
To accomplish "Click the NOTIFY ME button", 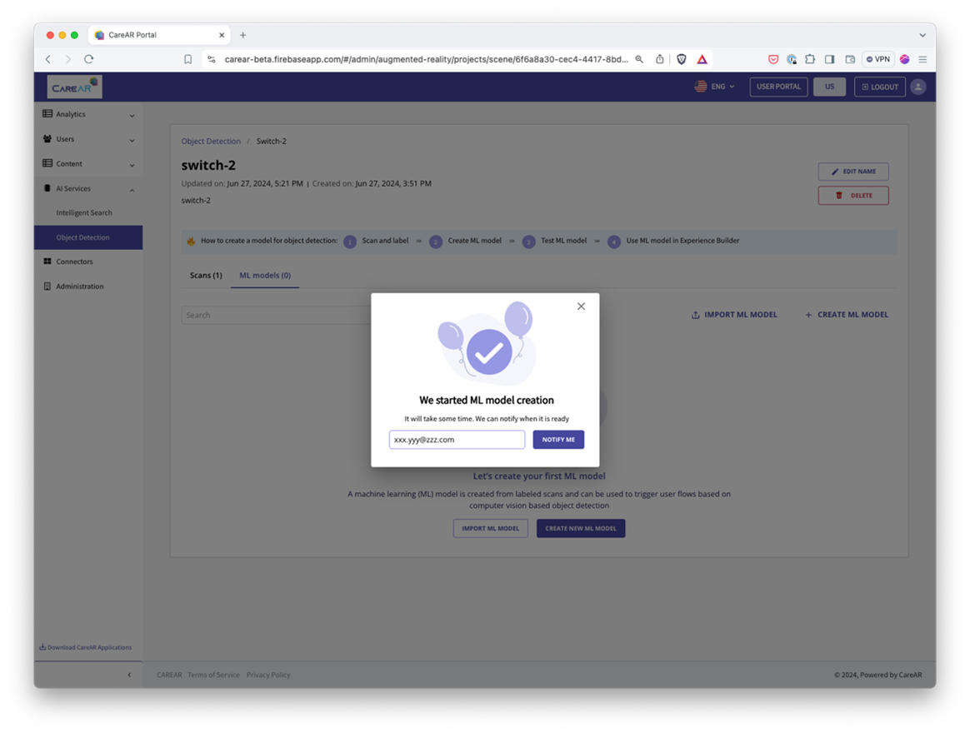I will (x=558, y=439).
